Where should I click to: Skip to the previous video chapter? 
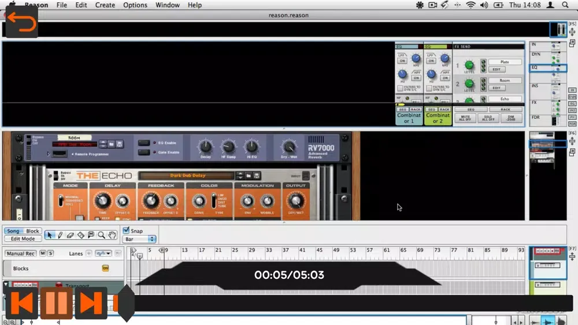pos(21,303)
